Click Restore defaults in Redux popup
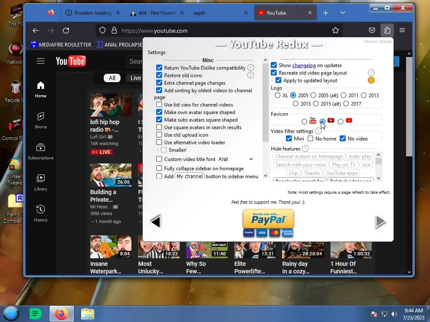The image size is (430, 322). pos(378,42)
